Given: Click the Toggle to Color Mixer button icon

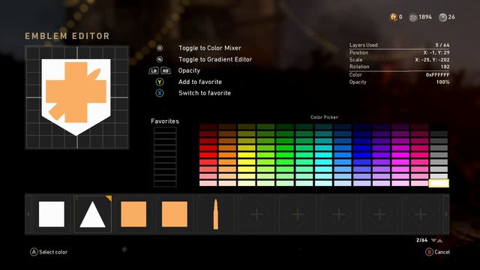Looking at the screenshot, I should (160, 48).
